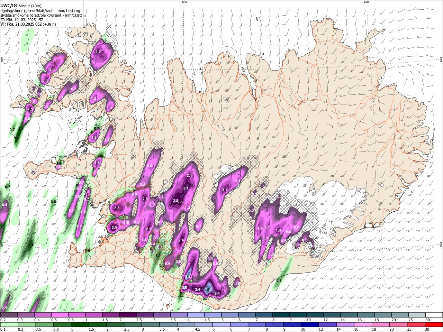Viewport: 443px width, 332px height.
Task: Click the 'rigning/skúrir (grænt/blátt/rautt' legend description line
Action: pos(40,10)
